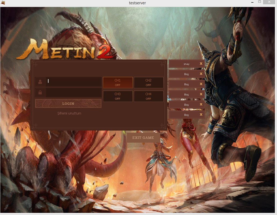
Task: Select channel CH3
Action: click(118, 96)
